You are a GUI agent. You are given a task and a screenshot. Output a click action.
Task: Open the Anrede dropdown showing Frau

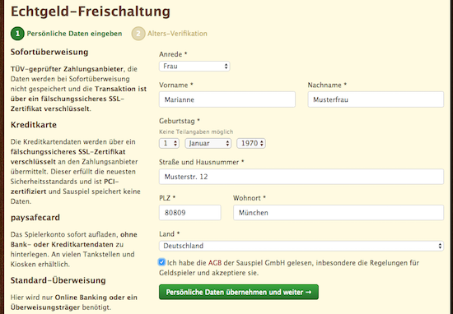point(194,67)
